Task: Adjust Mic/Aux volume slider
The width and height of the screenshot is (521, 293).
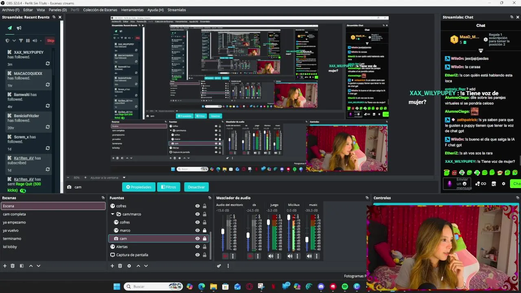Action: 289,217
